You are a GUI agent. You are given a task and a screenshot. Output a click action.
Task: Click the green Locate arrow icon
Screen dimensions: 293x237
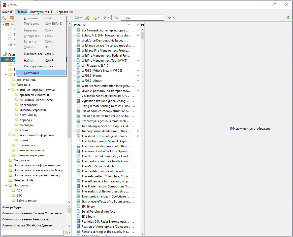[x=170, y=18]
